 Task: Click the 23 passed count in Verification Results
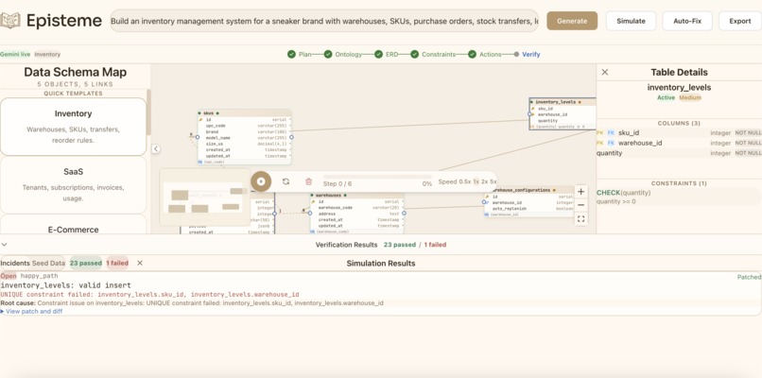pos(400,245)
